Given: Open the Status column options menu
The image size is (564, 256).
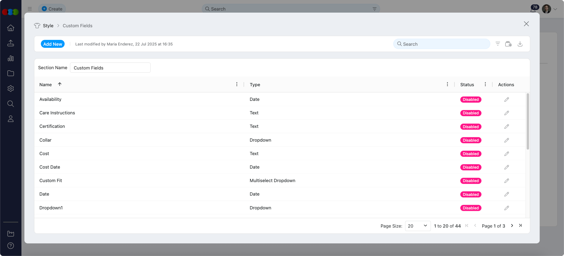Looking at the screenshot, I should 485,84.
